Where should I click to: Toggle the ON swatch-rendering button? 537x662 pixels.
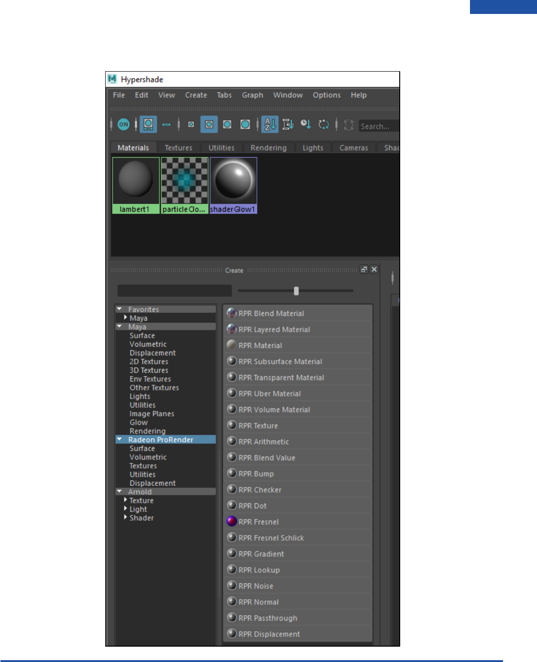point(123,124)
